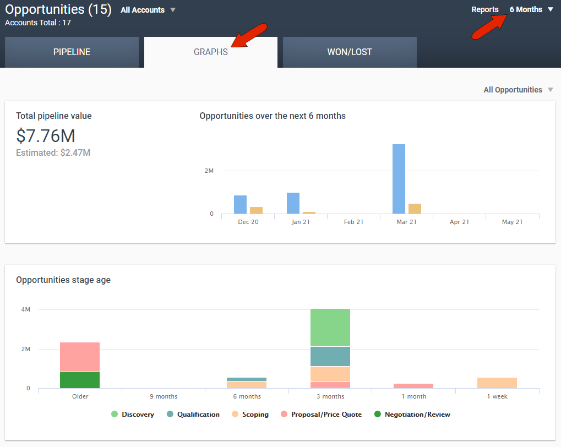
Task: Select the Graphs tab
Action: tap(210, 52)
